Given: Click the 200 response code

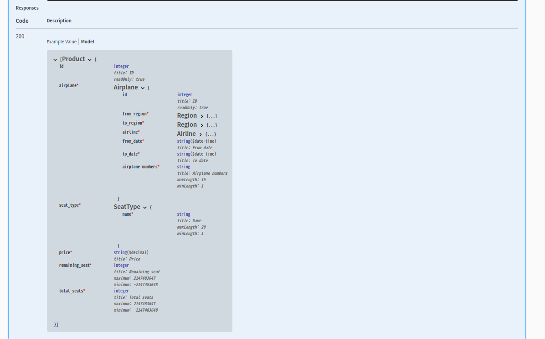Looking at the screenshot, I should (20, 37).
